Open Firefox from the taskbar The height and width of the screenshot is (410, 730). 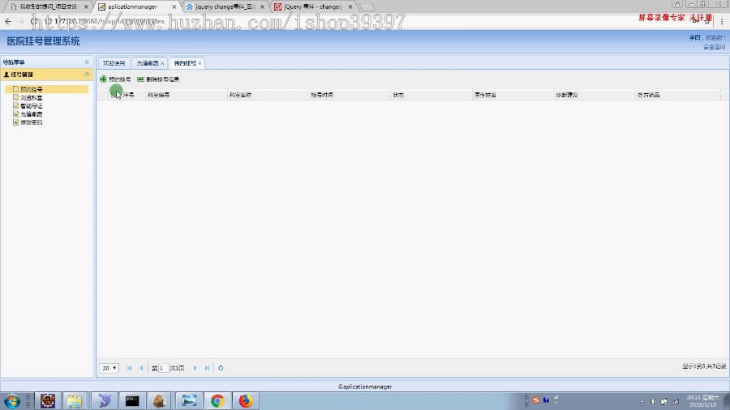coord(246,401)
